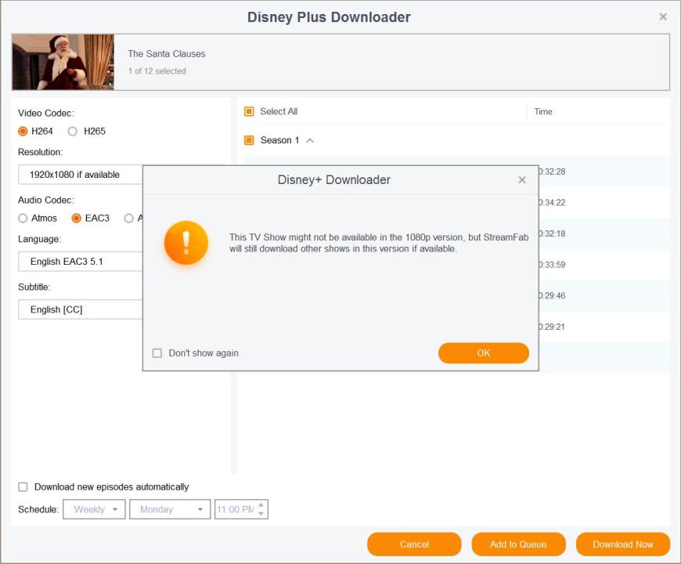The width and height of the screenshot is (681, 564).
Task: Select the H265 video codec
Action: [73, 132]
